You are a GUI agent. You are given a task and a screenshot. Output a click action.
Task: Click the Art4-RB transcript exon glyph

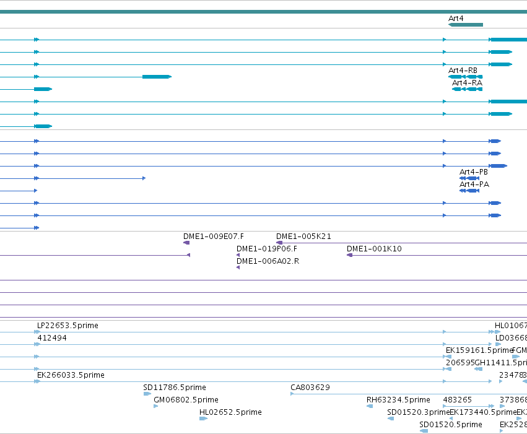[x=466, y=77]
